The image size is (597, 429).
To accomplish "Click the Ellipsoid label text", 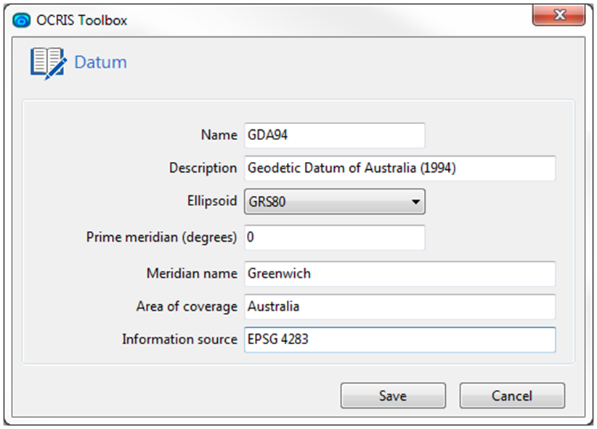I will pyautogui.click(x=212, y=200).
